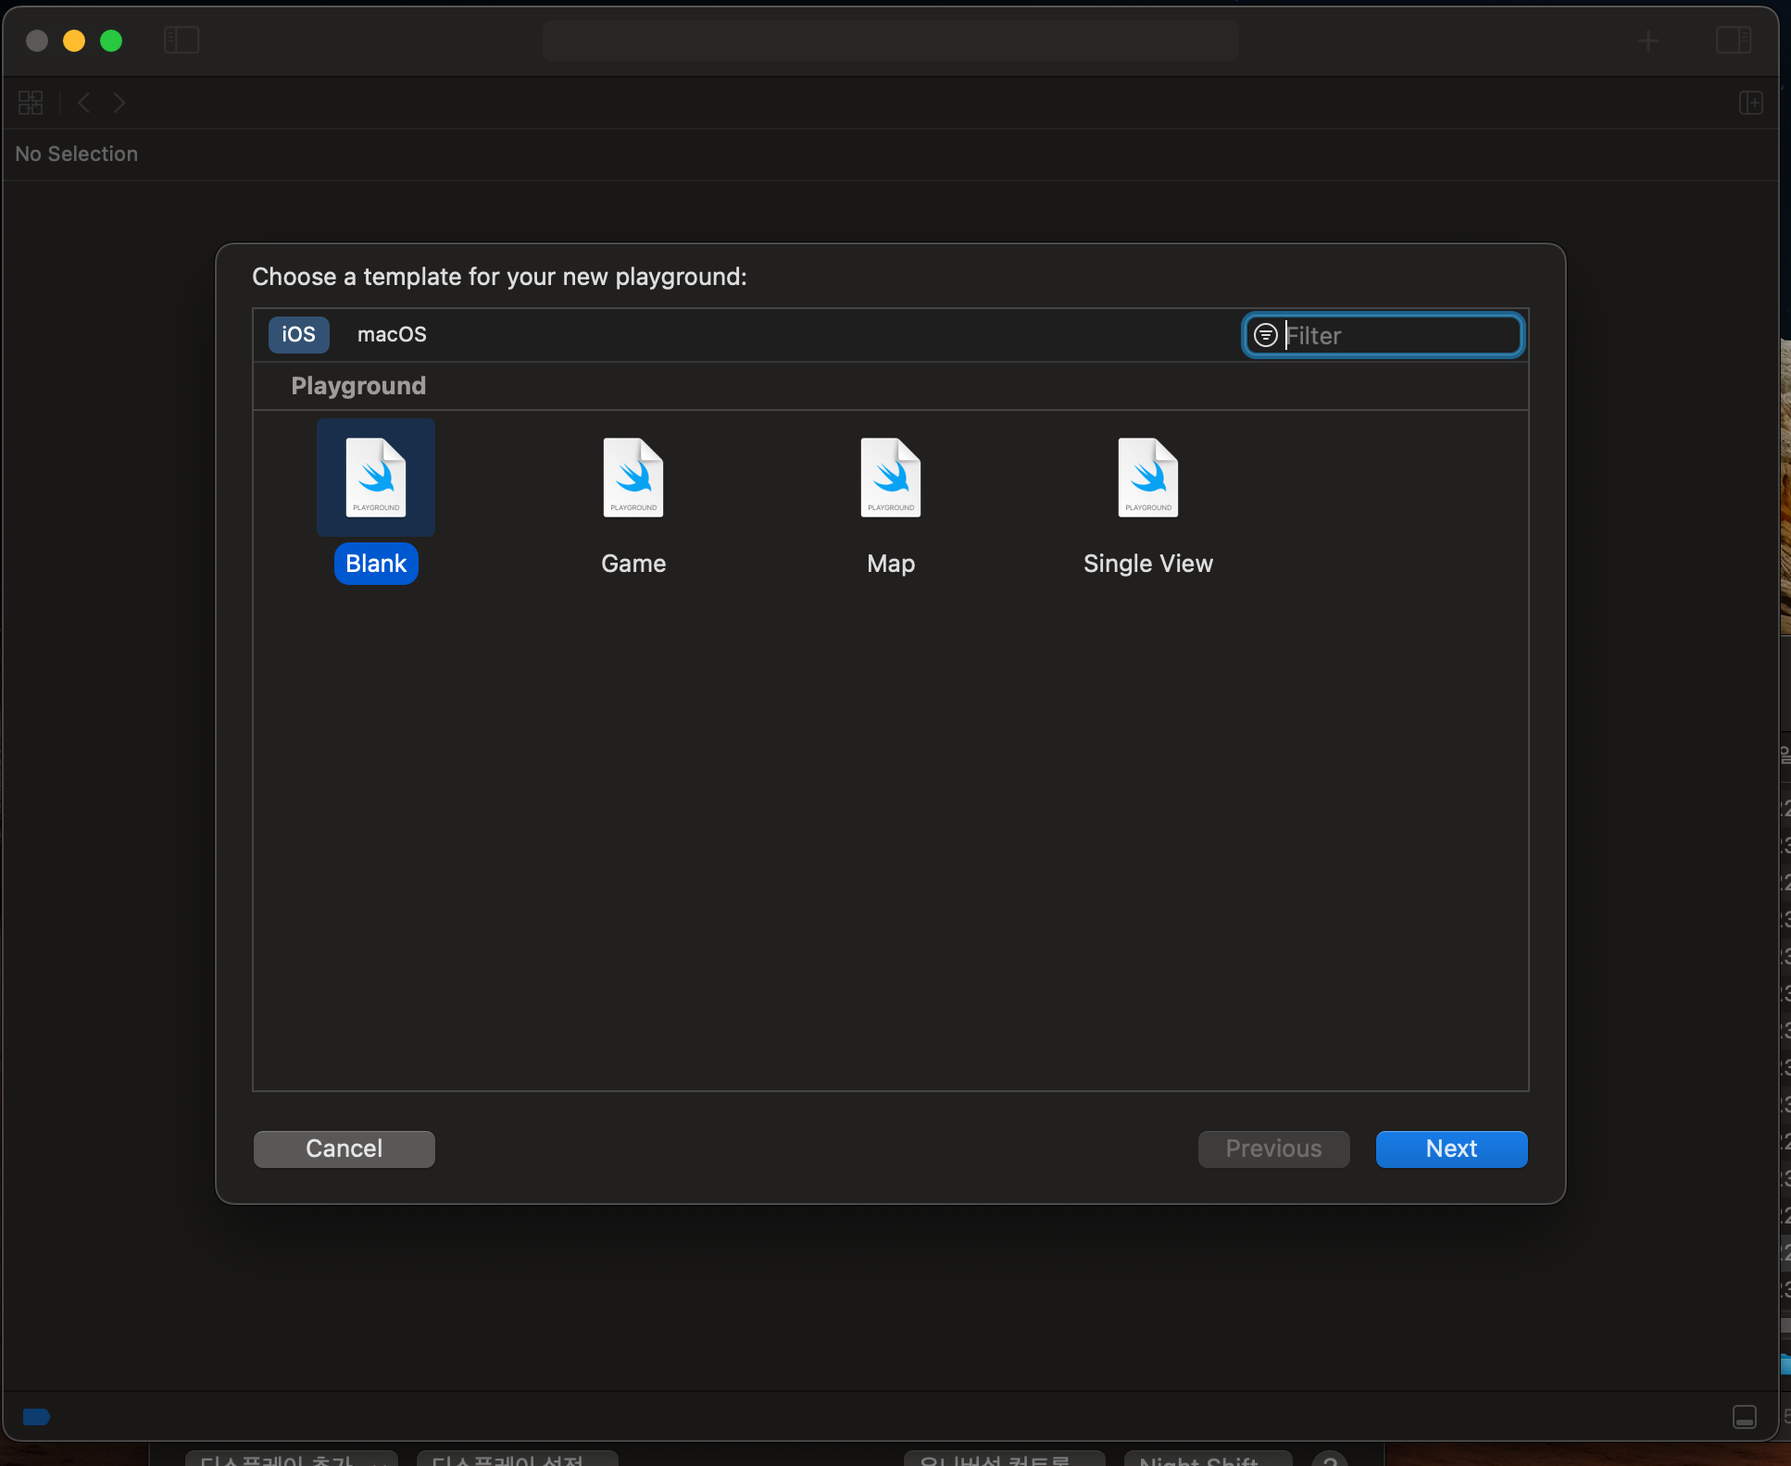Select the Blank playground template icon
The image size is (1791, 1466).
coord(376,478)
